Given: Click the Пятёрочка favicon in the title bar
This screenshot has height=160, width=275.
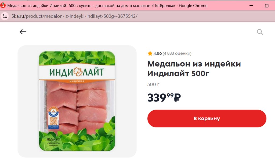Looking at the screenshot, I should pos(3,5).
